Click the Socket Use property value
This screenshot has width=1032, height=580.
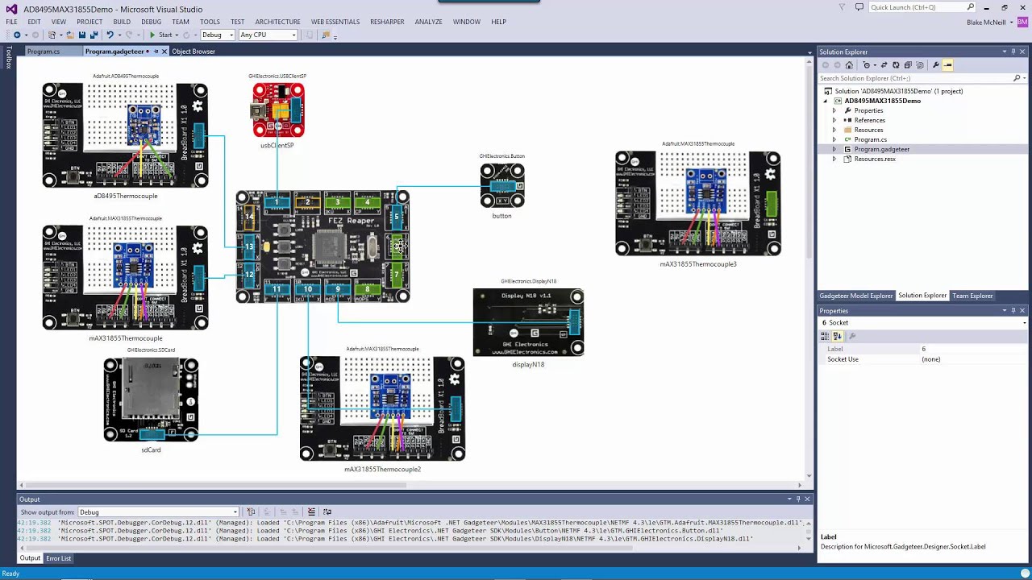[x=975, y=359]
